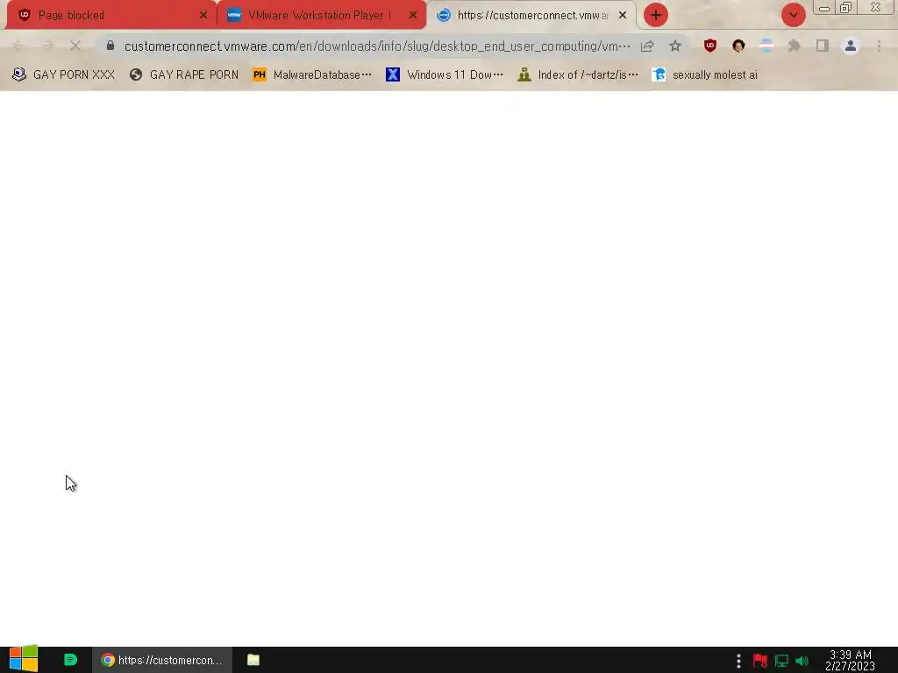The width and height of the screenshot is (898, 673).
Task: Minimize the Chrome window
Action: tap(824, 8)
